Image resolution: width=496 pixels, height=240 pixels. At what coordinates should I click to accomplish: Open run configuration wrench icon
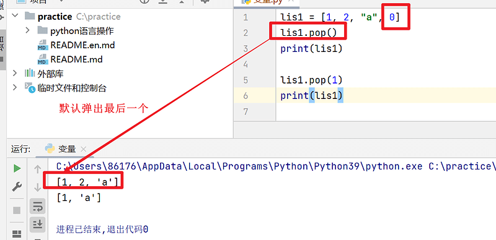click(x=17, y=187)
